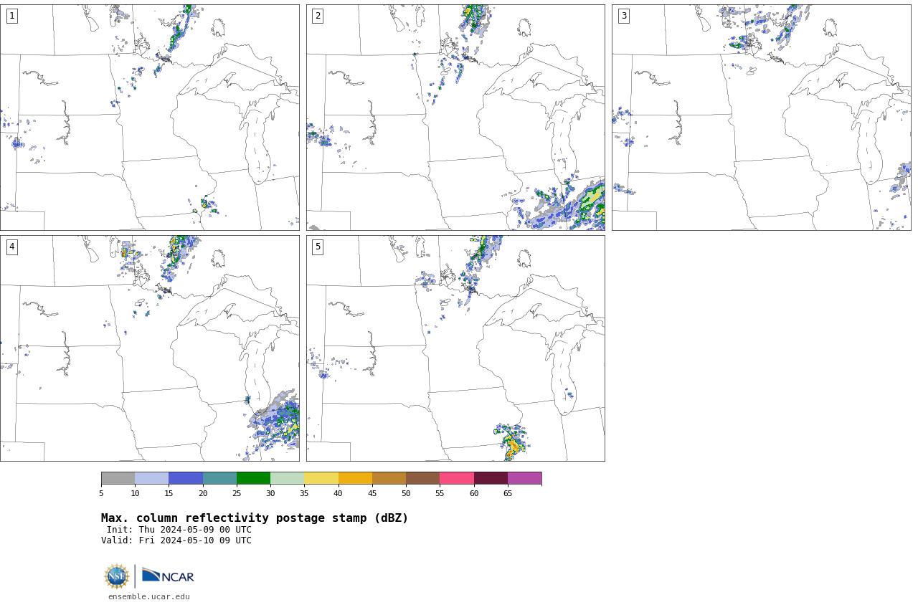The height and width of the screenshot is (605, 918).
Task: Click the Init: Thu 2024-05-09 00 UTC text
Action: [x=179, y=530]
